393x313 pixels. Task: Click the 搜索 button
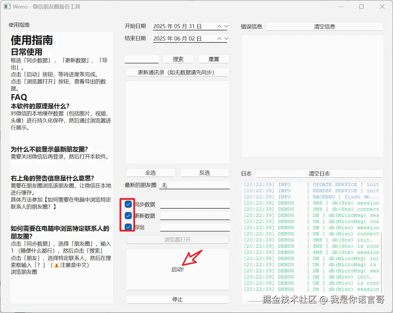[178, 59]
